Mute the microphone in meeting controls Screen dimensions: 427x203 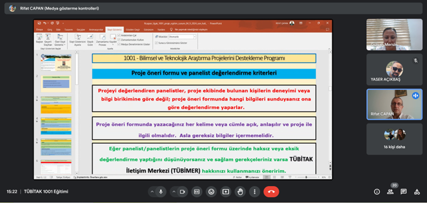(161, 192)
